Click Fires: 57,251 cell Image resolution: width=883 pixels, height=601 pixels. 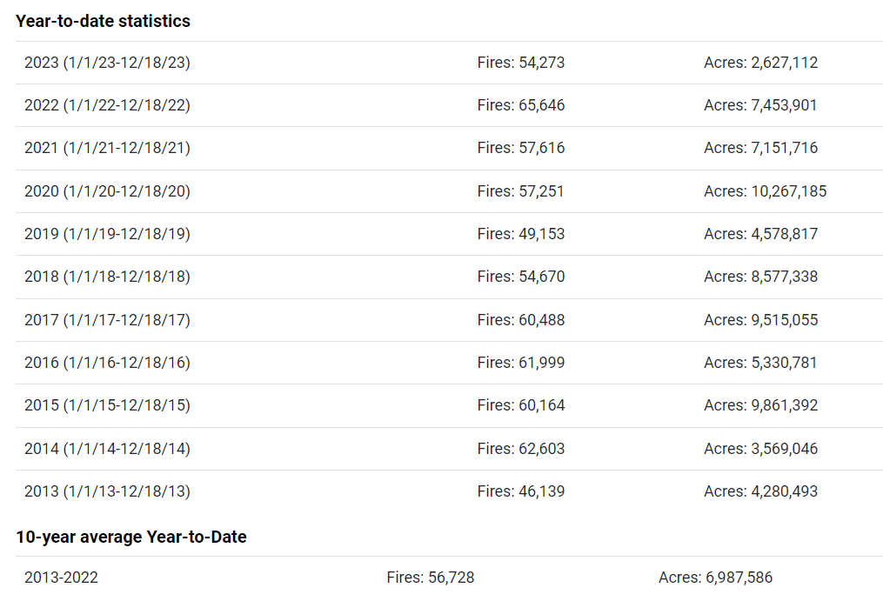[520, 191]
